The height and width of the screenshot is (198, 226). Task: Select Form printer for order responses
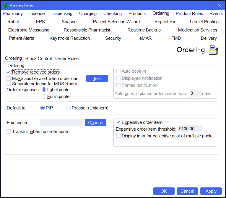click(44, 96)
